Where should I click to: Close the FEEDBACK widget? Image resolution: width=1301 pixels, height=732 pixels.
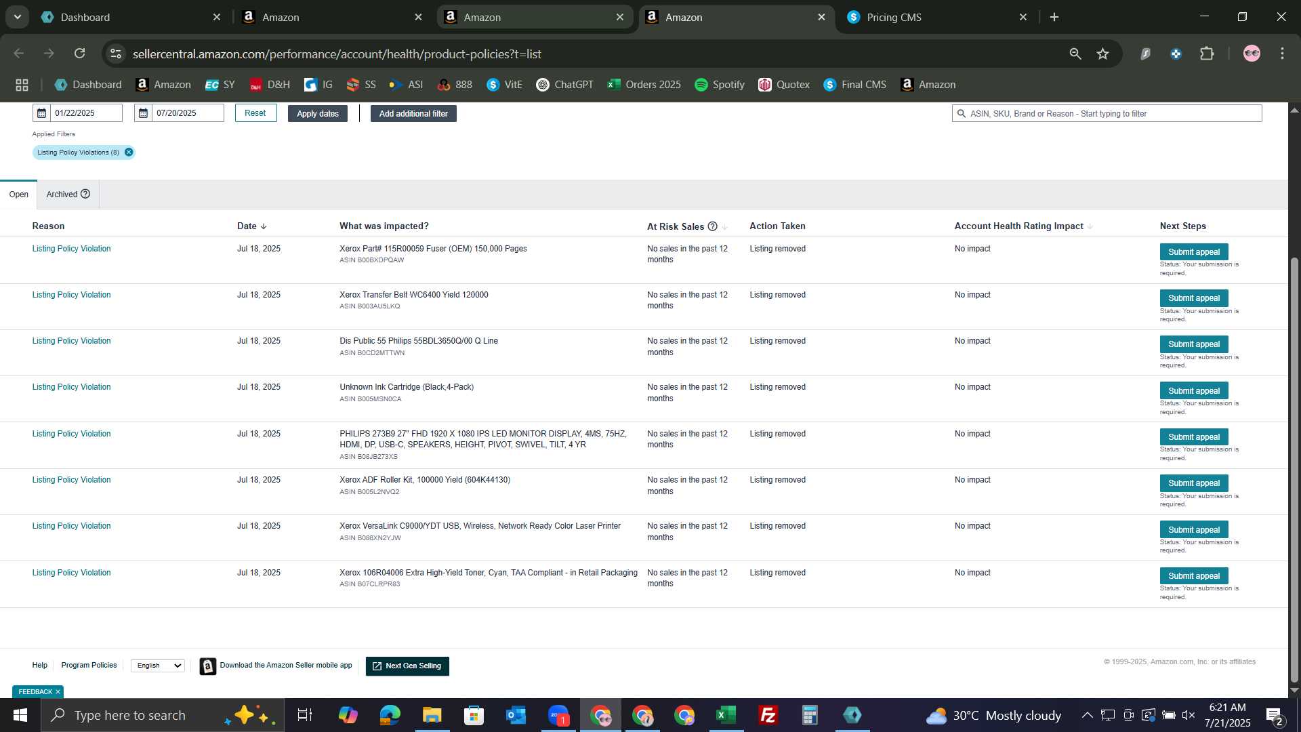click(58, 692)
